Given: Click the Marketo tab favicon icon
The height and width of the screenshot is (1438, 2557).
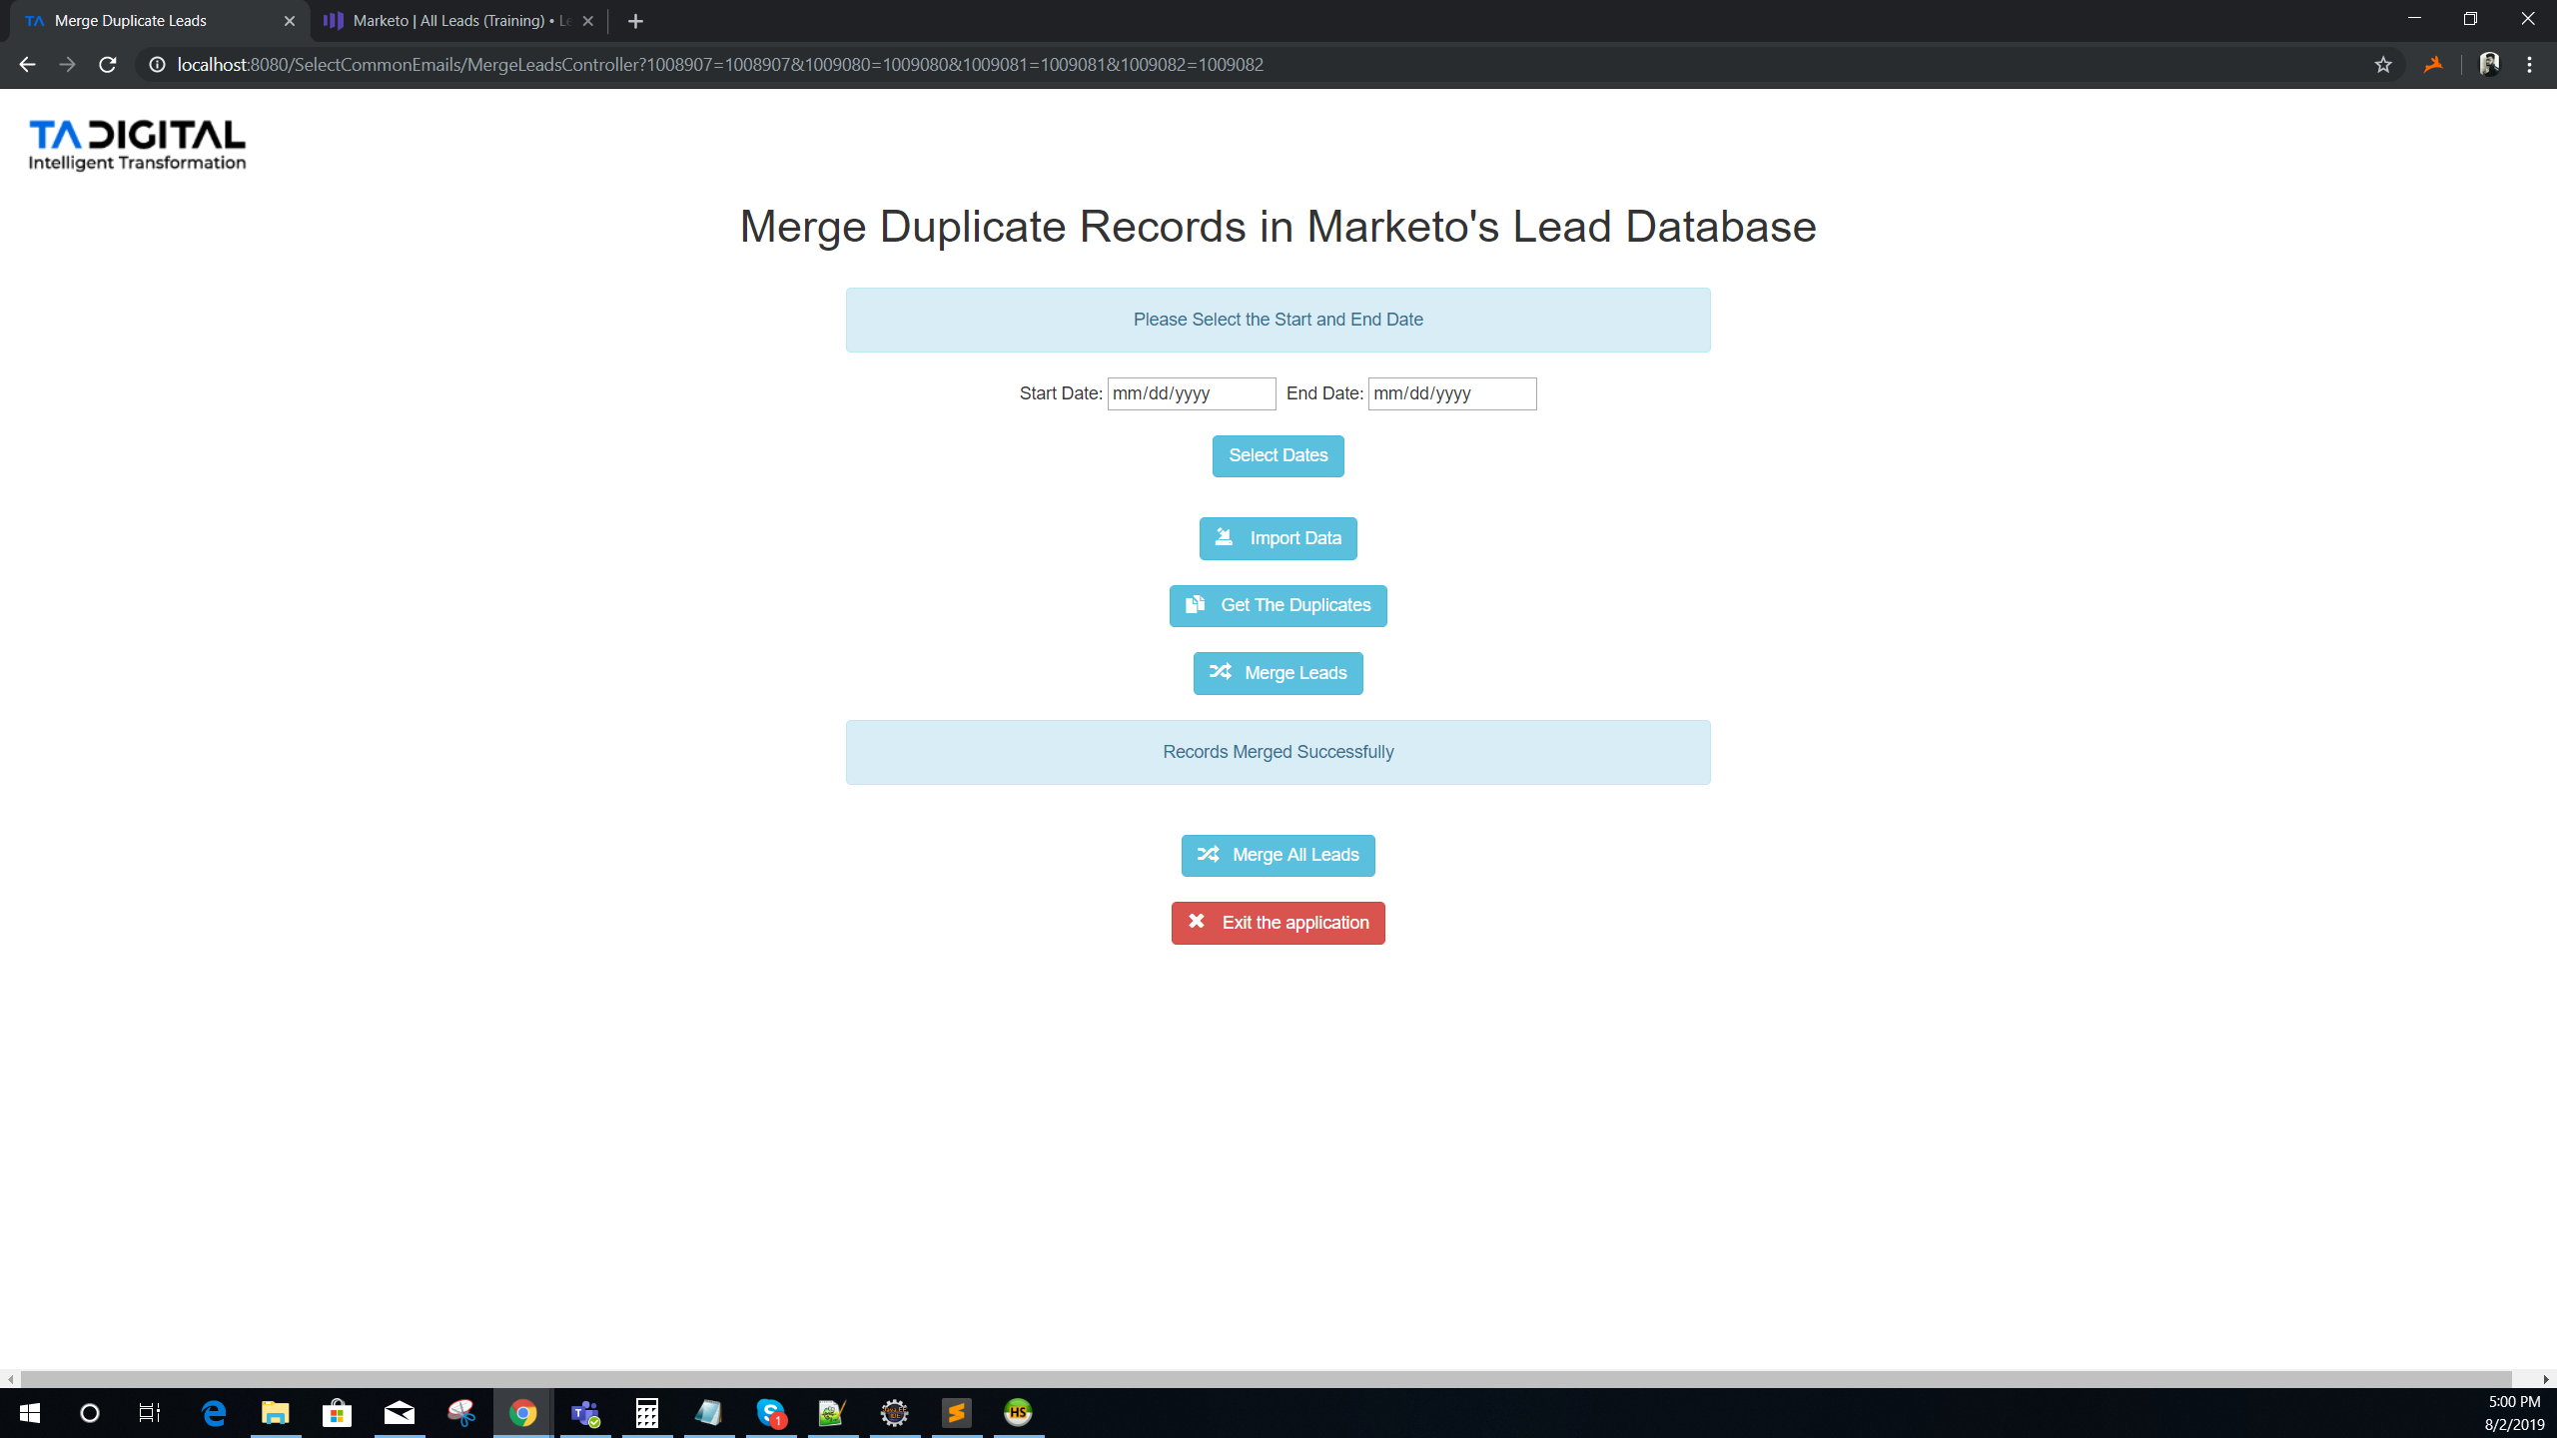Looking at the screenshot, I should pyautogui.click(x=338, y=21).
